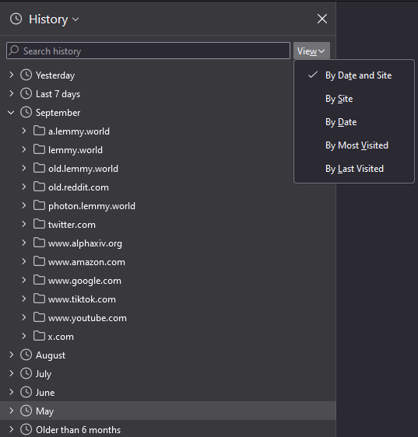Click the folder icon next to twitter.com
Screen dimensions: 418x437
tap(39, 224)
